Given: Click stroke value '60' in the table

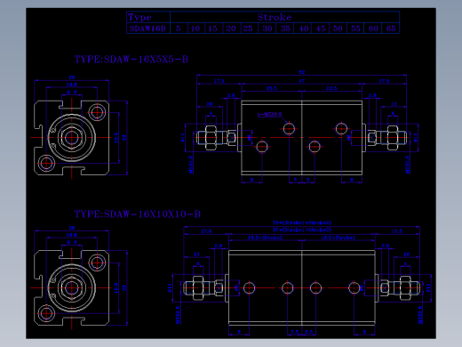Looking at the screenshot, I should coord(373,28).
